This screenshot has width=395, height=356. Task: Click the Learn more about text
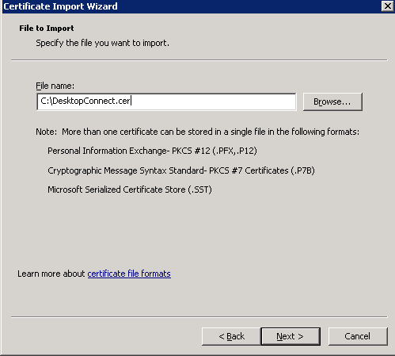[51, 274]
